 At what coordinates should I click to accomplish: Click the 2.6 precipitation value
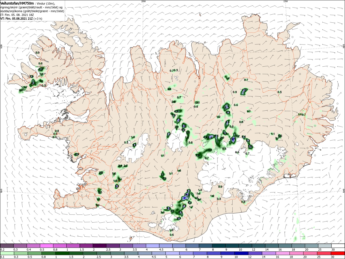(188, 132)
